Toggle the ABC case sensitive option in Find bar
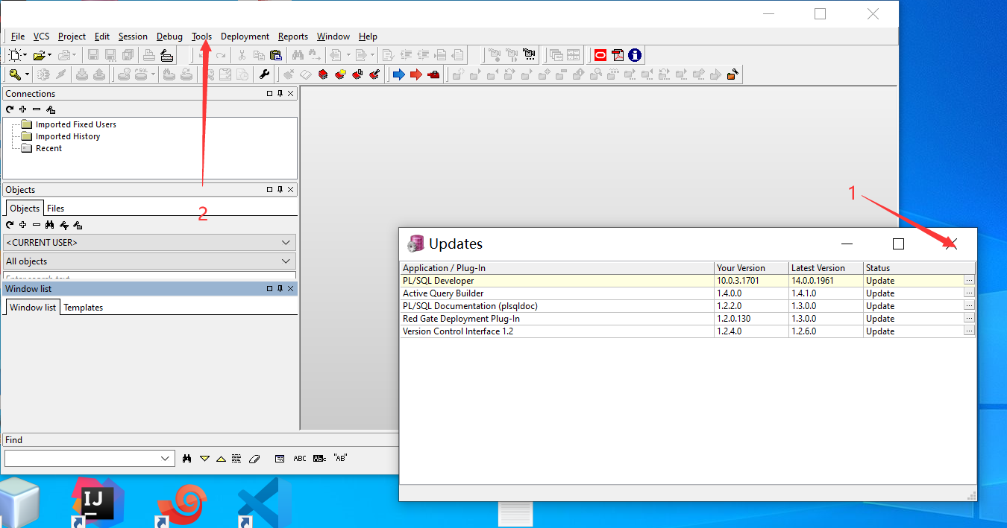The image size is (1007, 528). [x=300, y=459]
